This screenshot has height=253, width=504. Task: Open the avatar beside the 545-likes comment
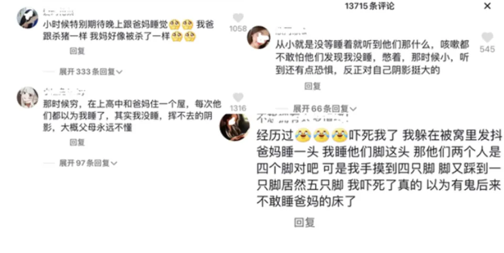point(258,38)
